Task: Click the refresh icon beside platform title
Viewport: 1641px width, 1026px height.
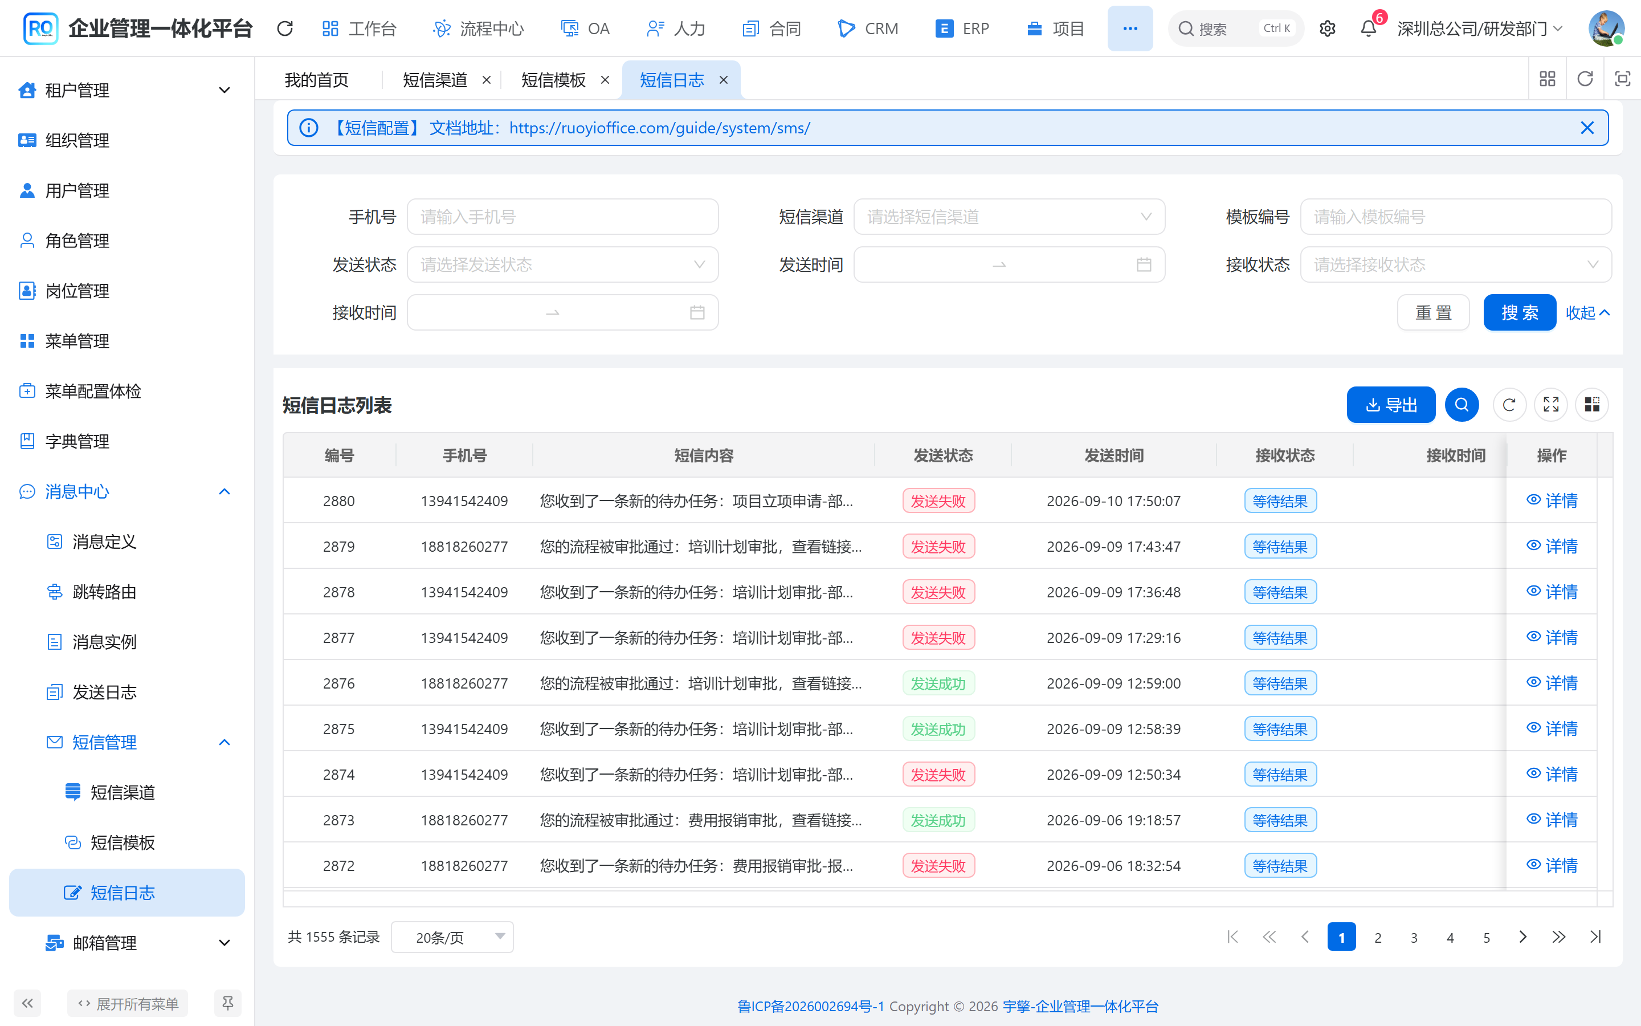Action: pyautogui.click(x=285, y=28)
